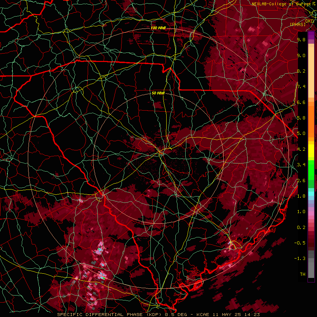
Task: Click the "0.5 DEG" elevation text in caption
Action: [176, 315]
